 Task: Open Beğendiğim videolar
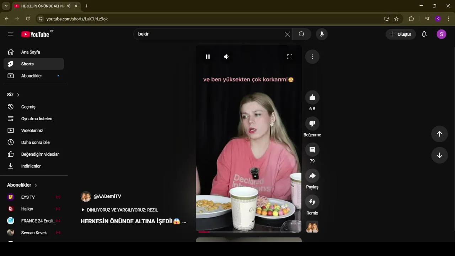point(34,154)
